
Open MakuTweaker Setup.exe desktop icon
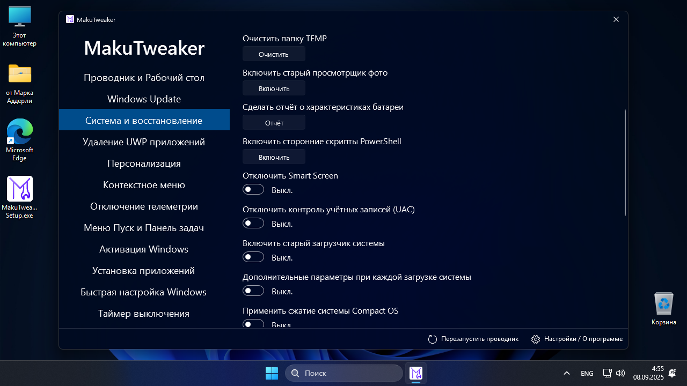point(20,189)
